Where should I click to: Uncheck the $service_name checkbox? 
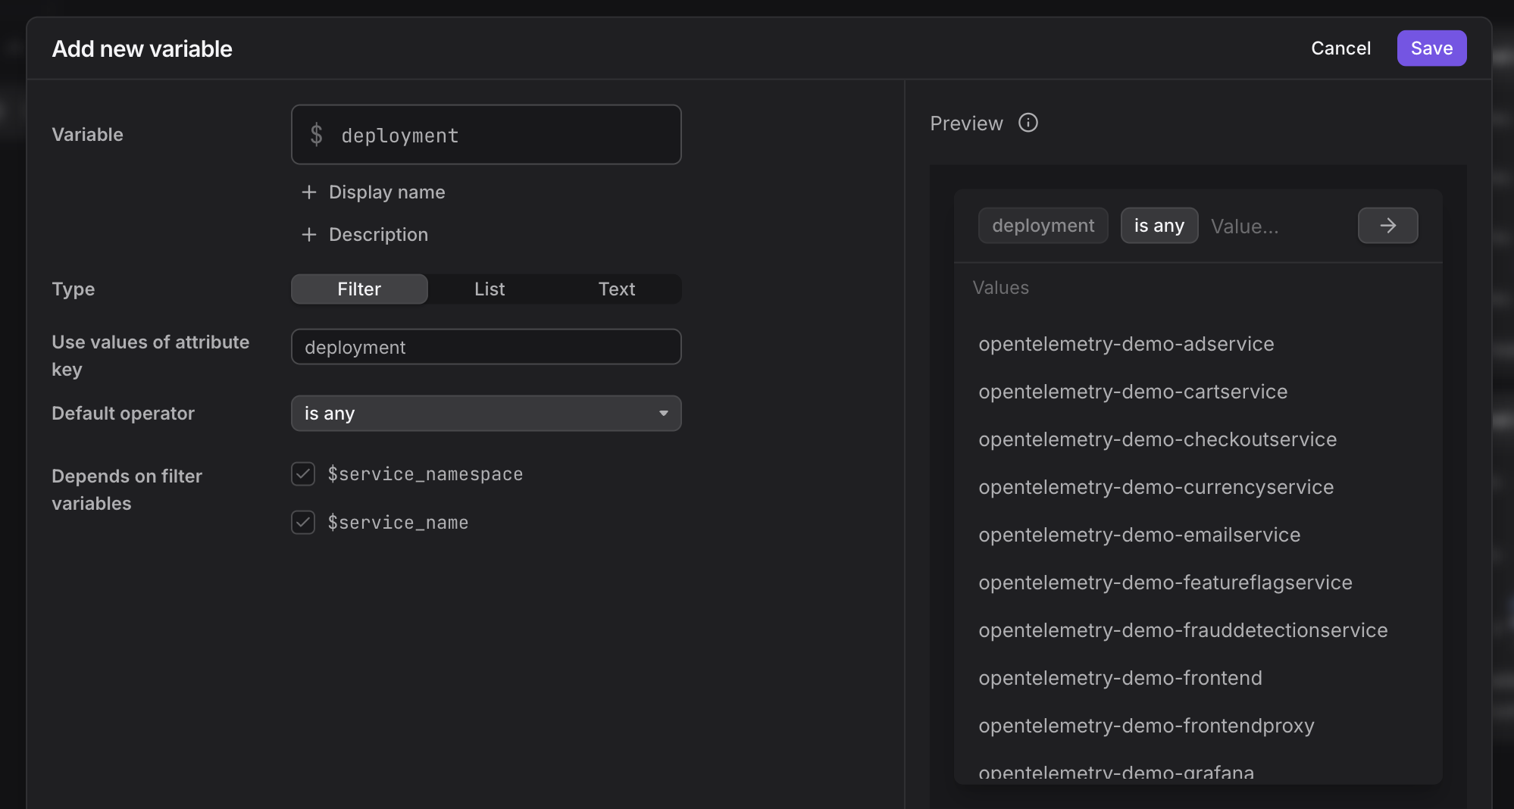pos(303,523)
